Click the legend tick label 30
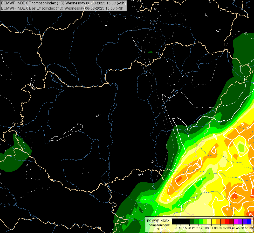Viewport: 254px width, 233px height. [x=207, y=228]
